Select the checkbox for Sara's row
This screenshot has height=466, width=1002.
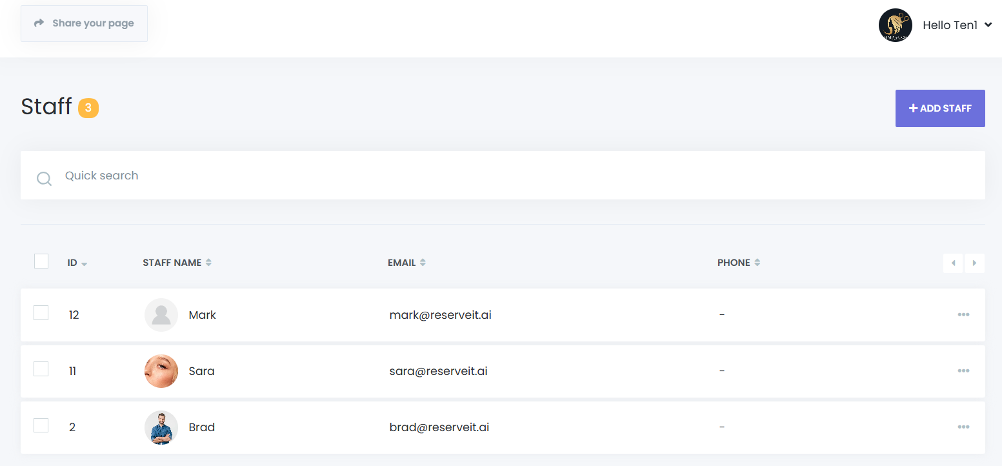(41, 369)
